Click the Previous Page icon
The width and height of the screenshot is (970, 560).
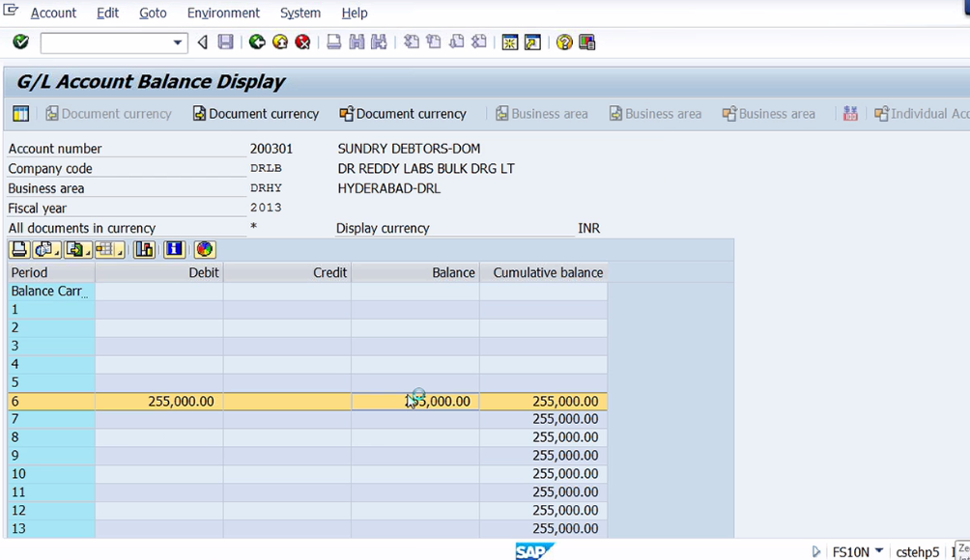[434, 42]
